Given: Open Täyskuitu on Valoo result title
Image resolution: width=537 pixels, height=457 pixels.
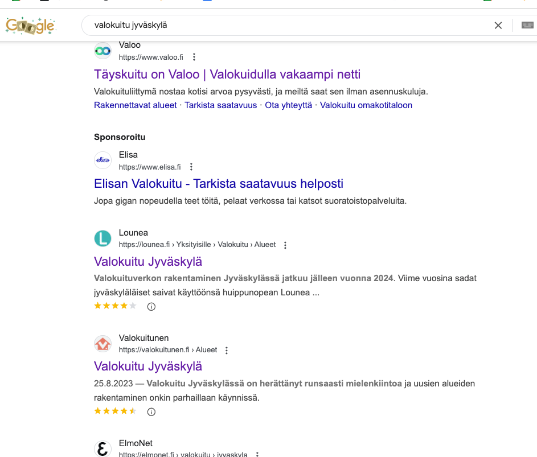Looking at the screenshot, I should pos(227,75).
